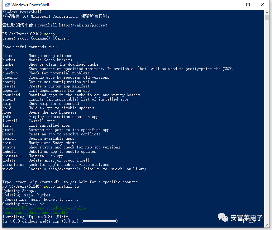Click 'Converting 'main' bucket to git...' line
This screenshot has height=230, width=272.
pyautogui.click(x=41, y=199)
